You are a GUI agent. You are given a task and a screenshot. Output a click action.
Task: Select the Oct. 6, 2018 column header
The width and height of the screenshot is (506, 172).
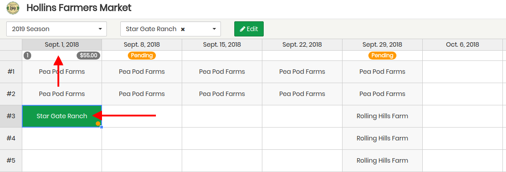pyautogui.click(x=462, y=45)
